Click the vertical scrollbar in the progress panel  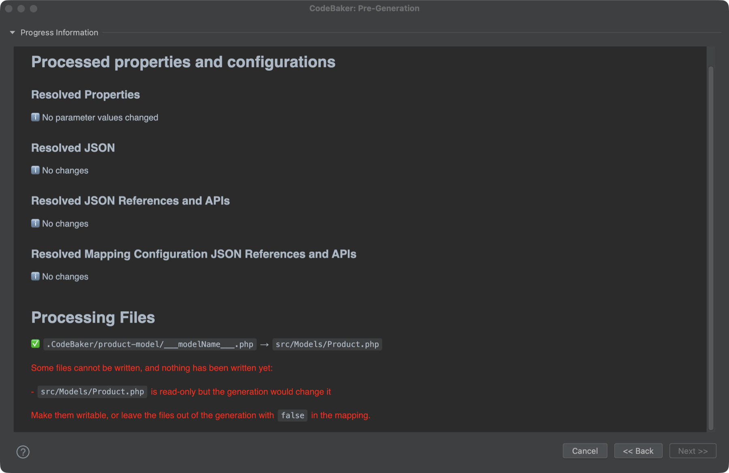coord(711,248)
